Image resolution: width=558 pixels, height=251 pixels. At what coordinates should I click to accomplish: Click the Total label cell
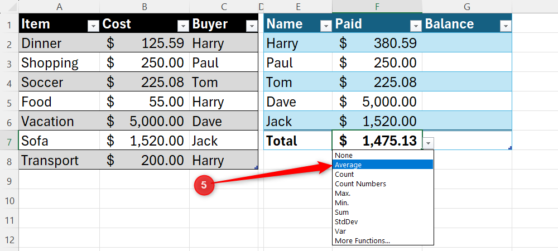click(x=298, y=141)
